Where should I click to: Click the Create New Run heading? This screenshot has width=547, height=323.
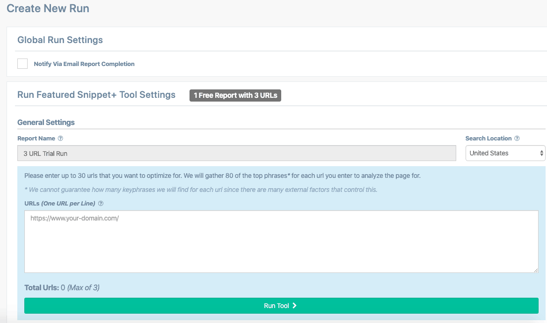click(48, 8)
